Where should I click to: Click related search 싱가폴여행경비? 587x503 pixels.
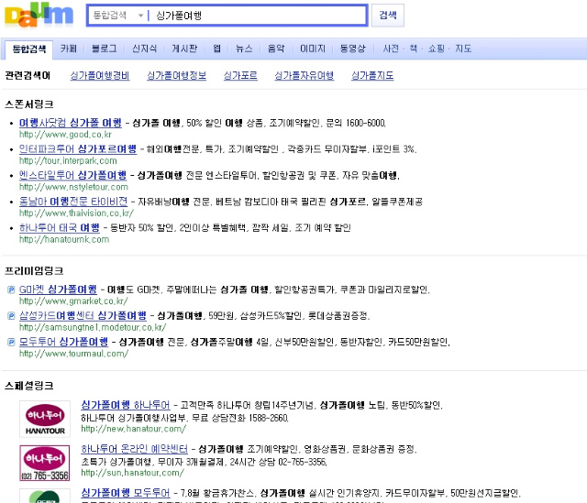click(x=100, y=76)
